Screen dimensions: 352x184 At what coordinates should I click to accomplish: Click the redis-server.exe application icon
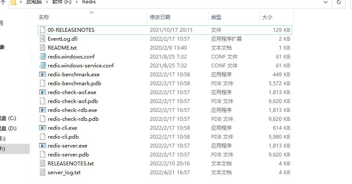(43, 146)
